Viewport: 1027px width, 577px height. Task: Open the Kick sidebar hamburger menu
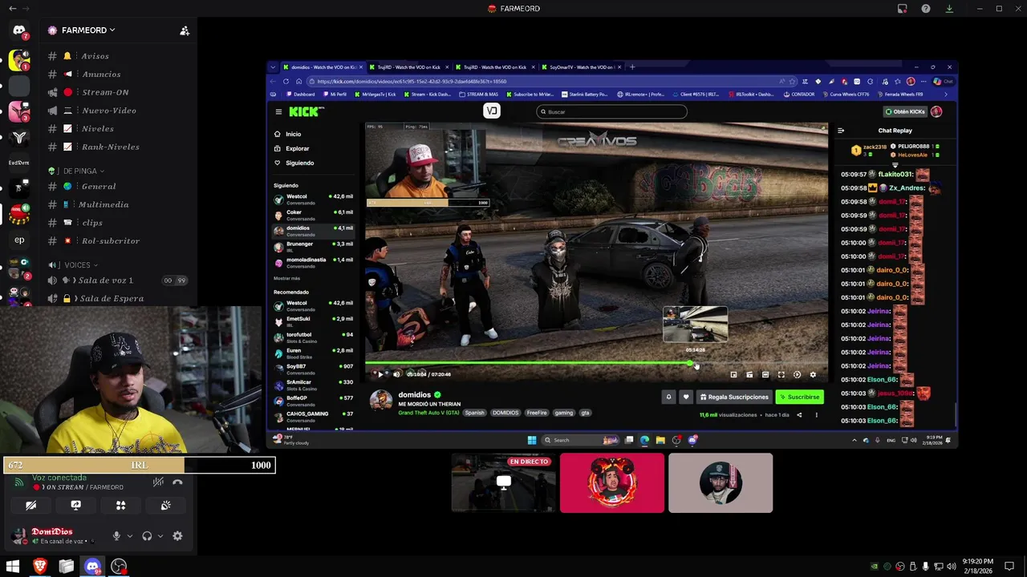[x=278, y=111]
